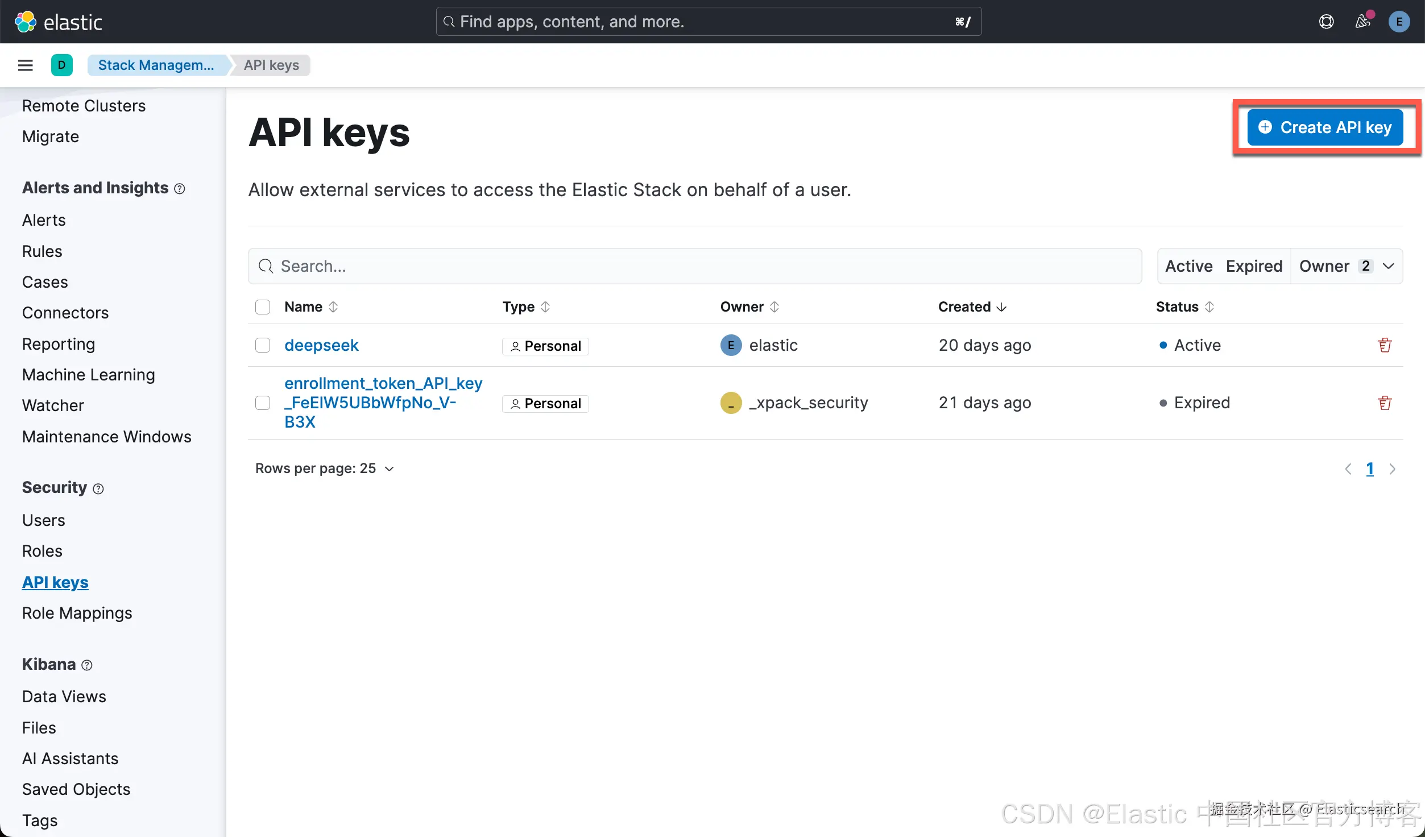1425x837 pixels.
Task: Click the user avatar E icon
Action: point(1399,22)
